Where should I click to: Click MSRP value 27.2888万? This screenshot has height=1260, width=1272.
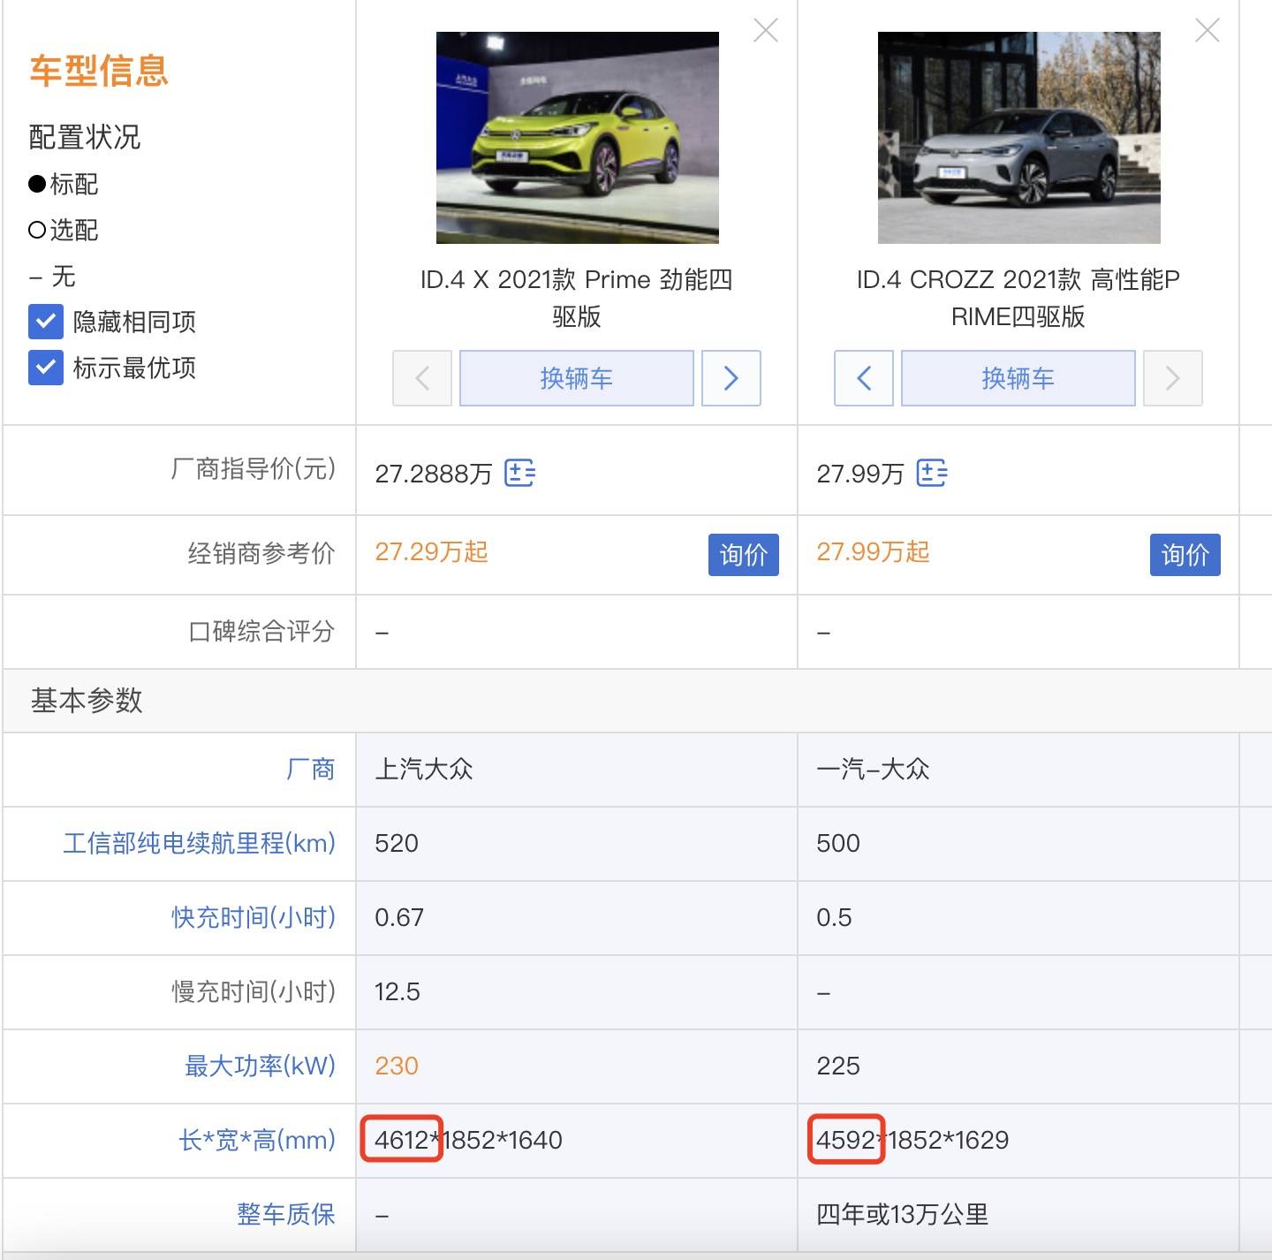point(434,474)
